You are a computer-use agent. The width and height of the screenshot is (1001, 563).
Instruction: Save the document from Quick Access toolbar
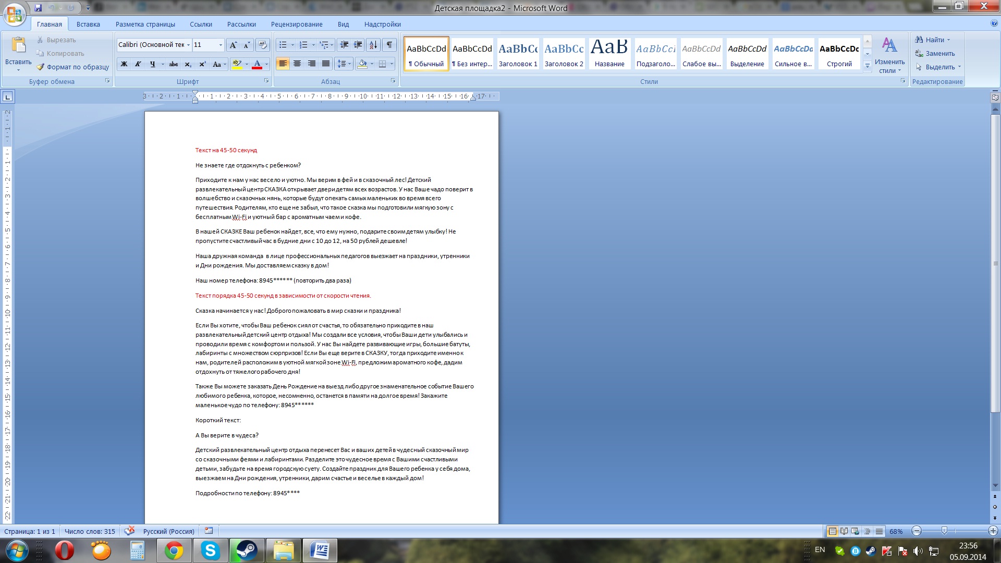38,8
